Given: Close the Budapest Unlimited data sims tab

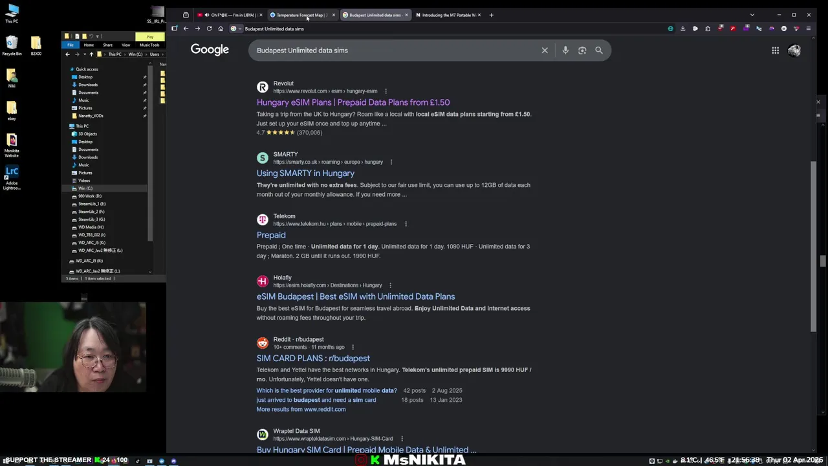Looking at the screenshot, I should [x=406, y=15].
